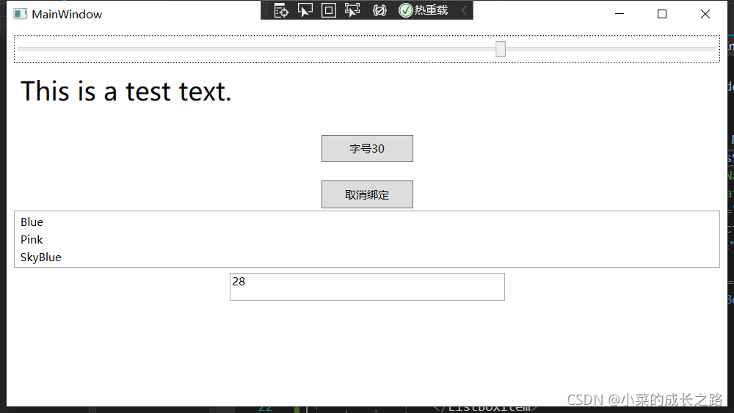Click the 字号30 button

click(367, 149)
